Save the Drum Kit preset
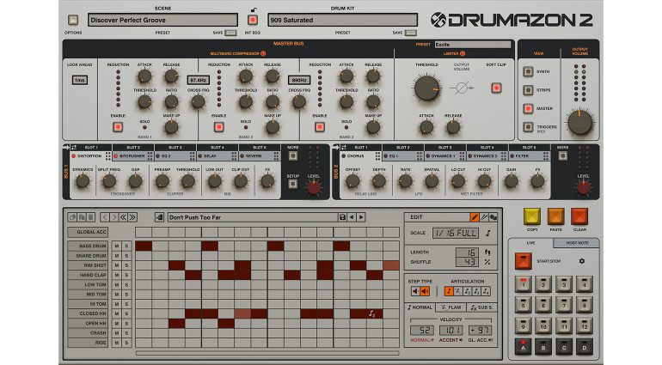This screenshot has height=365, width=662. tap(410, 33)
